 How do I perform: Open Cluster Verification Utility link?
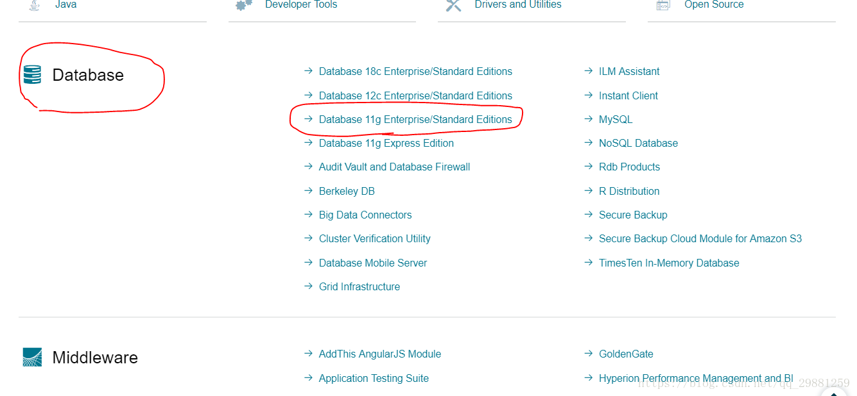[375, 238]
